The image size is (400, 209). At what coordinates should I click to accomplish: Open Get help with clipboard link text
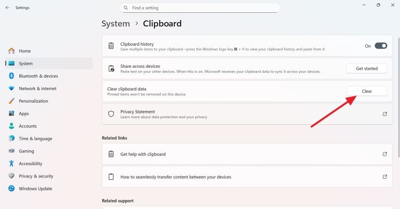tap(143, 154)
